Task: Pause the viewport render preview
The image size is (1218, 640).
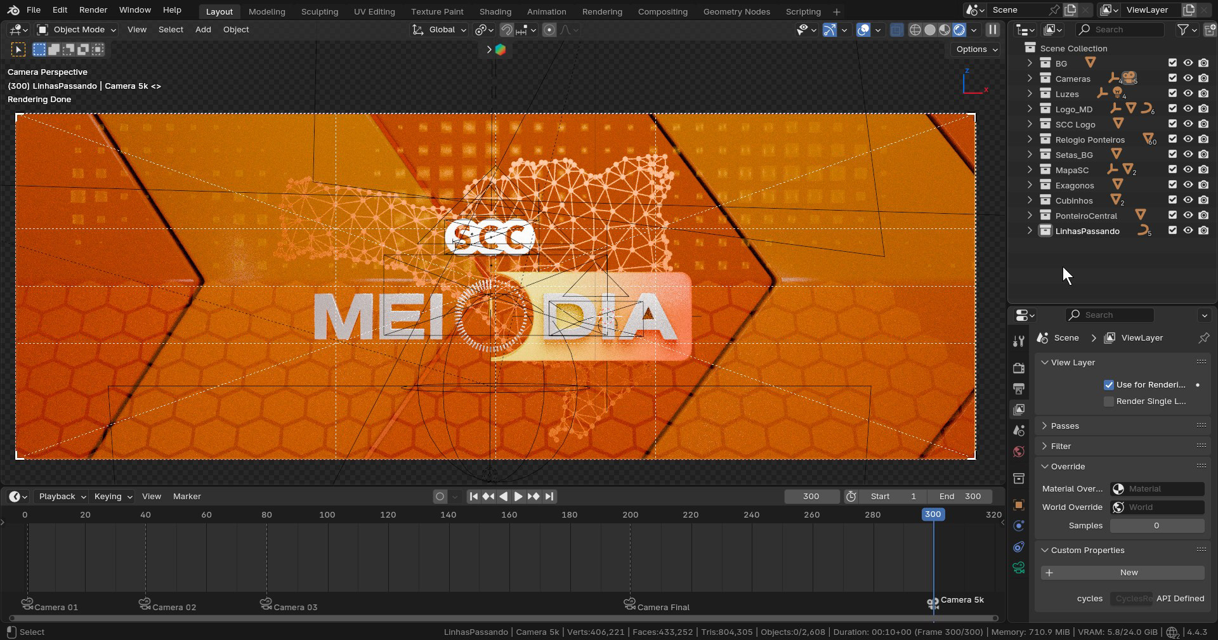Action: (x=993, y=30)
